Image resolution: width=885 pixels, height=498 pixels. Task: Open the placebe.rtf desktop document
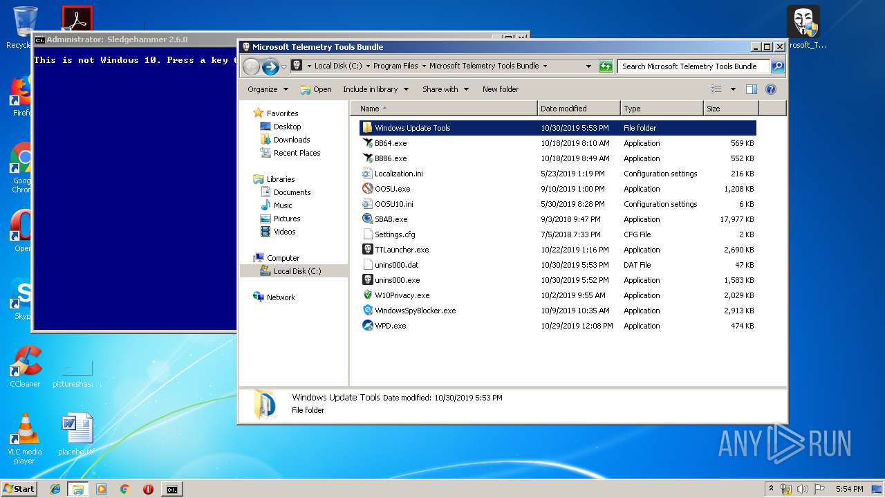(x=76, y=435)
